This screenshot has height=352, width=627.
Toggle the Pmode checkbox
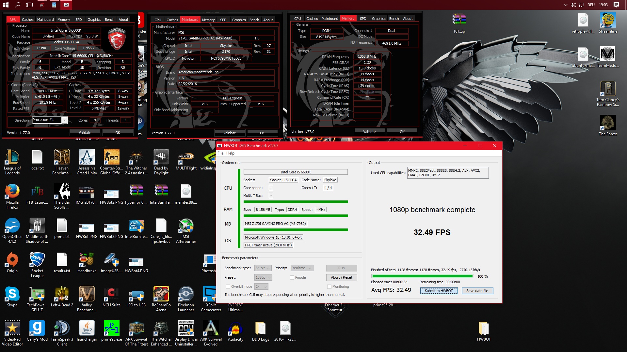tap(292, 277)
